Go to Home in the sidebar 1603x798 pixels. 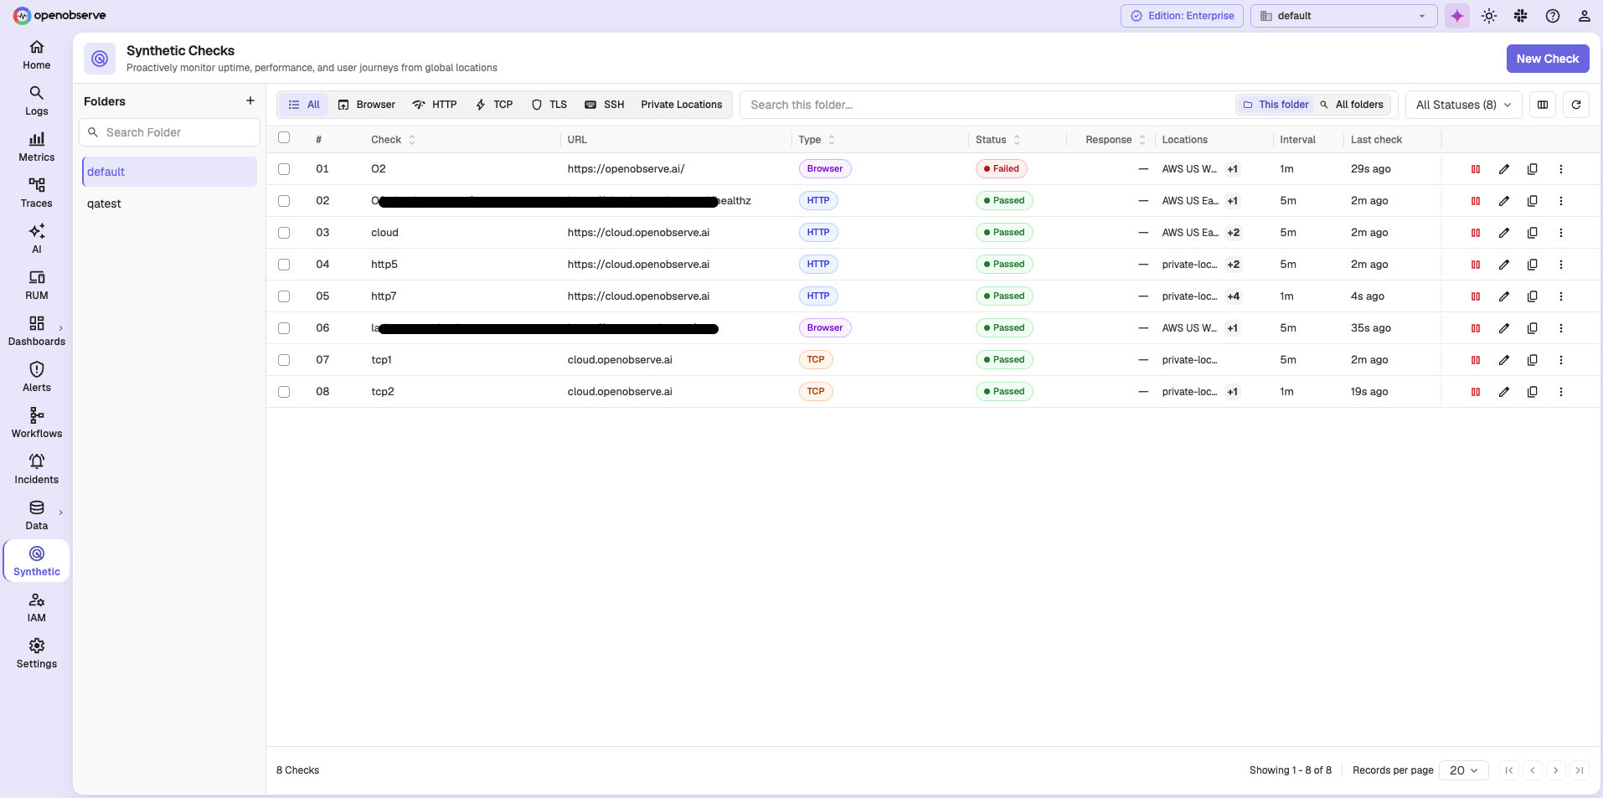(36, 54)
